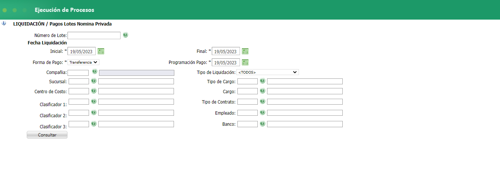
Task: Focus the Clasificador 3 code field
Action: click(x=79, y=124)
